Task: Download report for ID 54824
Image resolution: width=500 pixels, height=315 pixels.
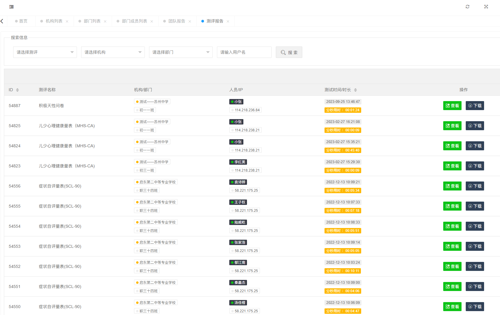Action: [x=475, y=146]
